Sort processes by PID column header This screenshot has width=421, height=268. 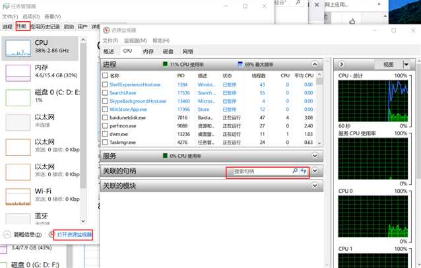point(181,75)
